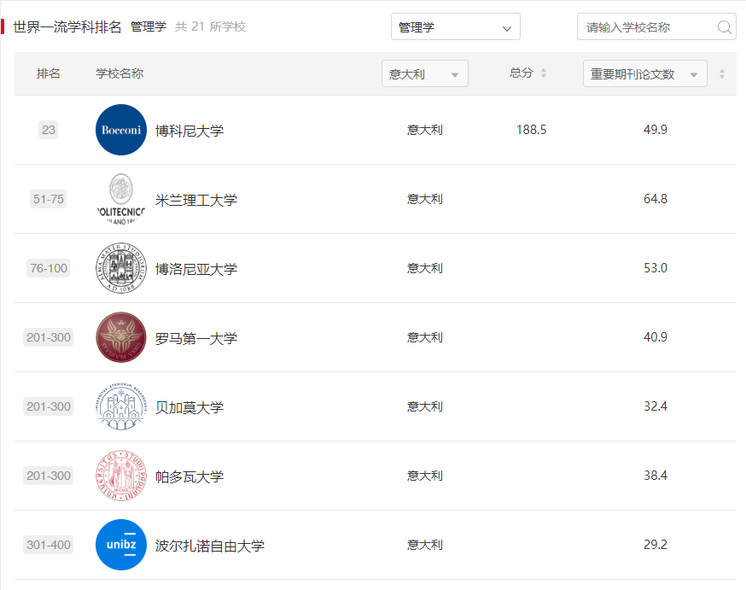746x590 pixels.
Task: Click value 38.4 in 帕多瓦大学 row
Action: (656, 476)
